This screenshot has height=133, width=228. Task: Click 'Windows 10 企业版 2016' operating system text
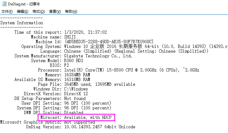point(90,46)
